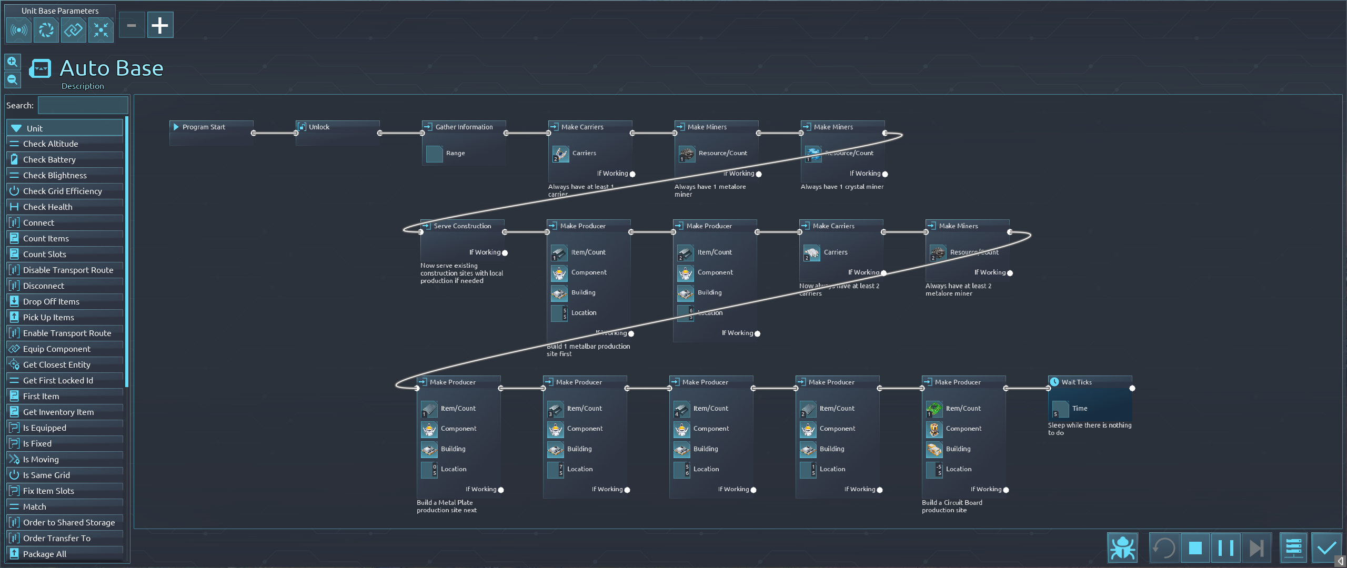Click the Auto Base behavior icon
The image size is (1347, 568).
pyautogui.click(x=40, y=68)
